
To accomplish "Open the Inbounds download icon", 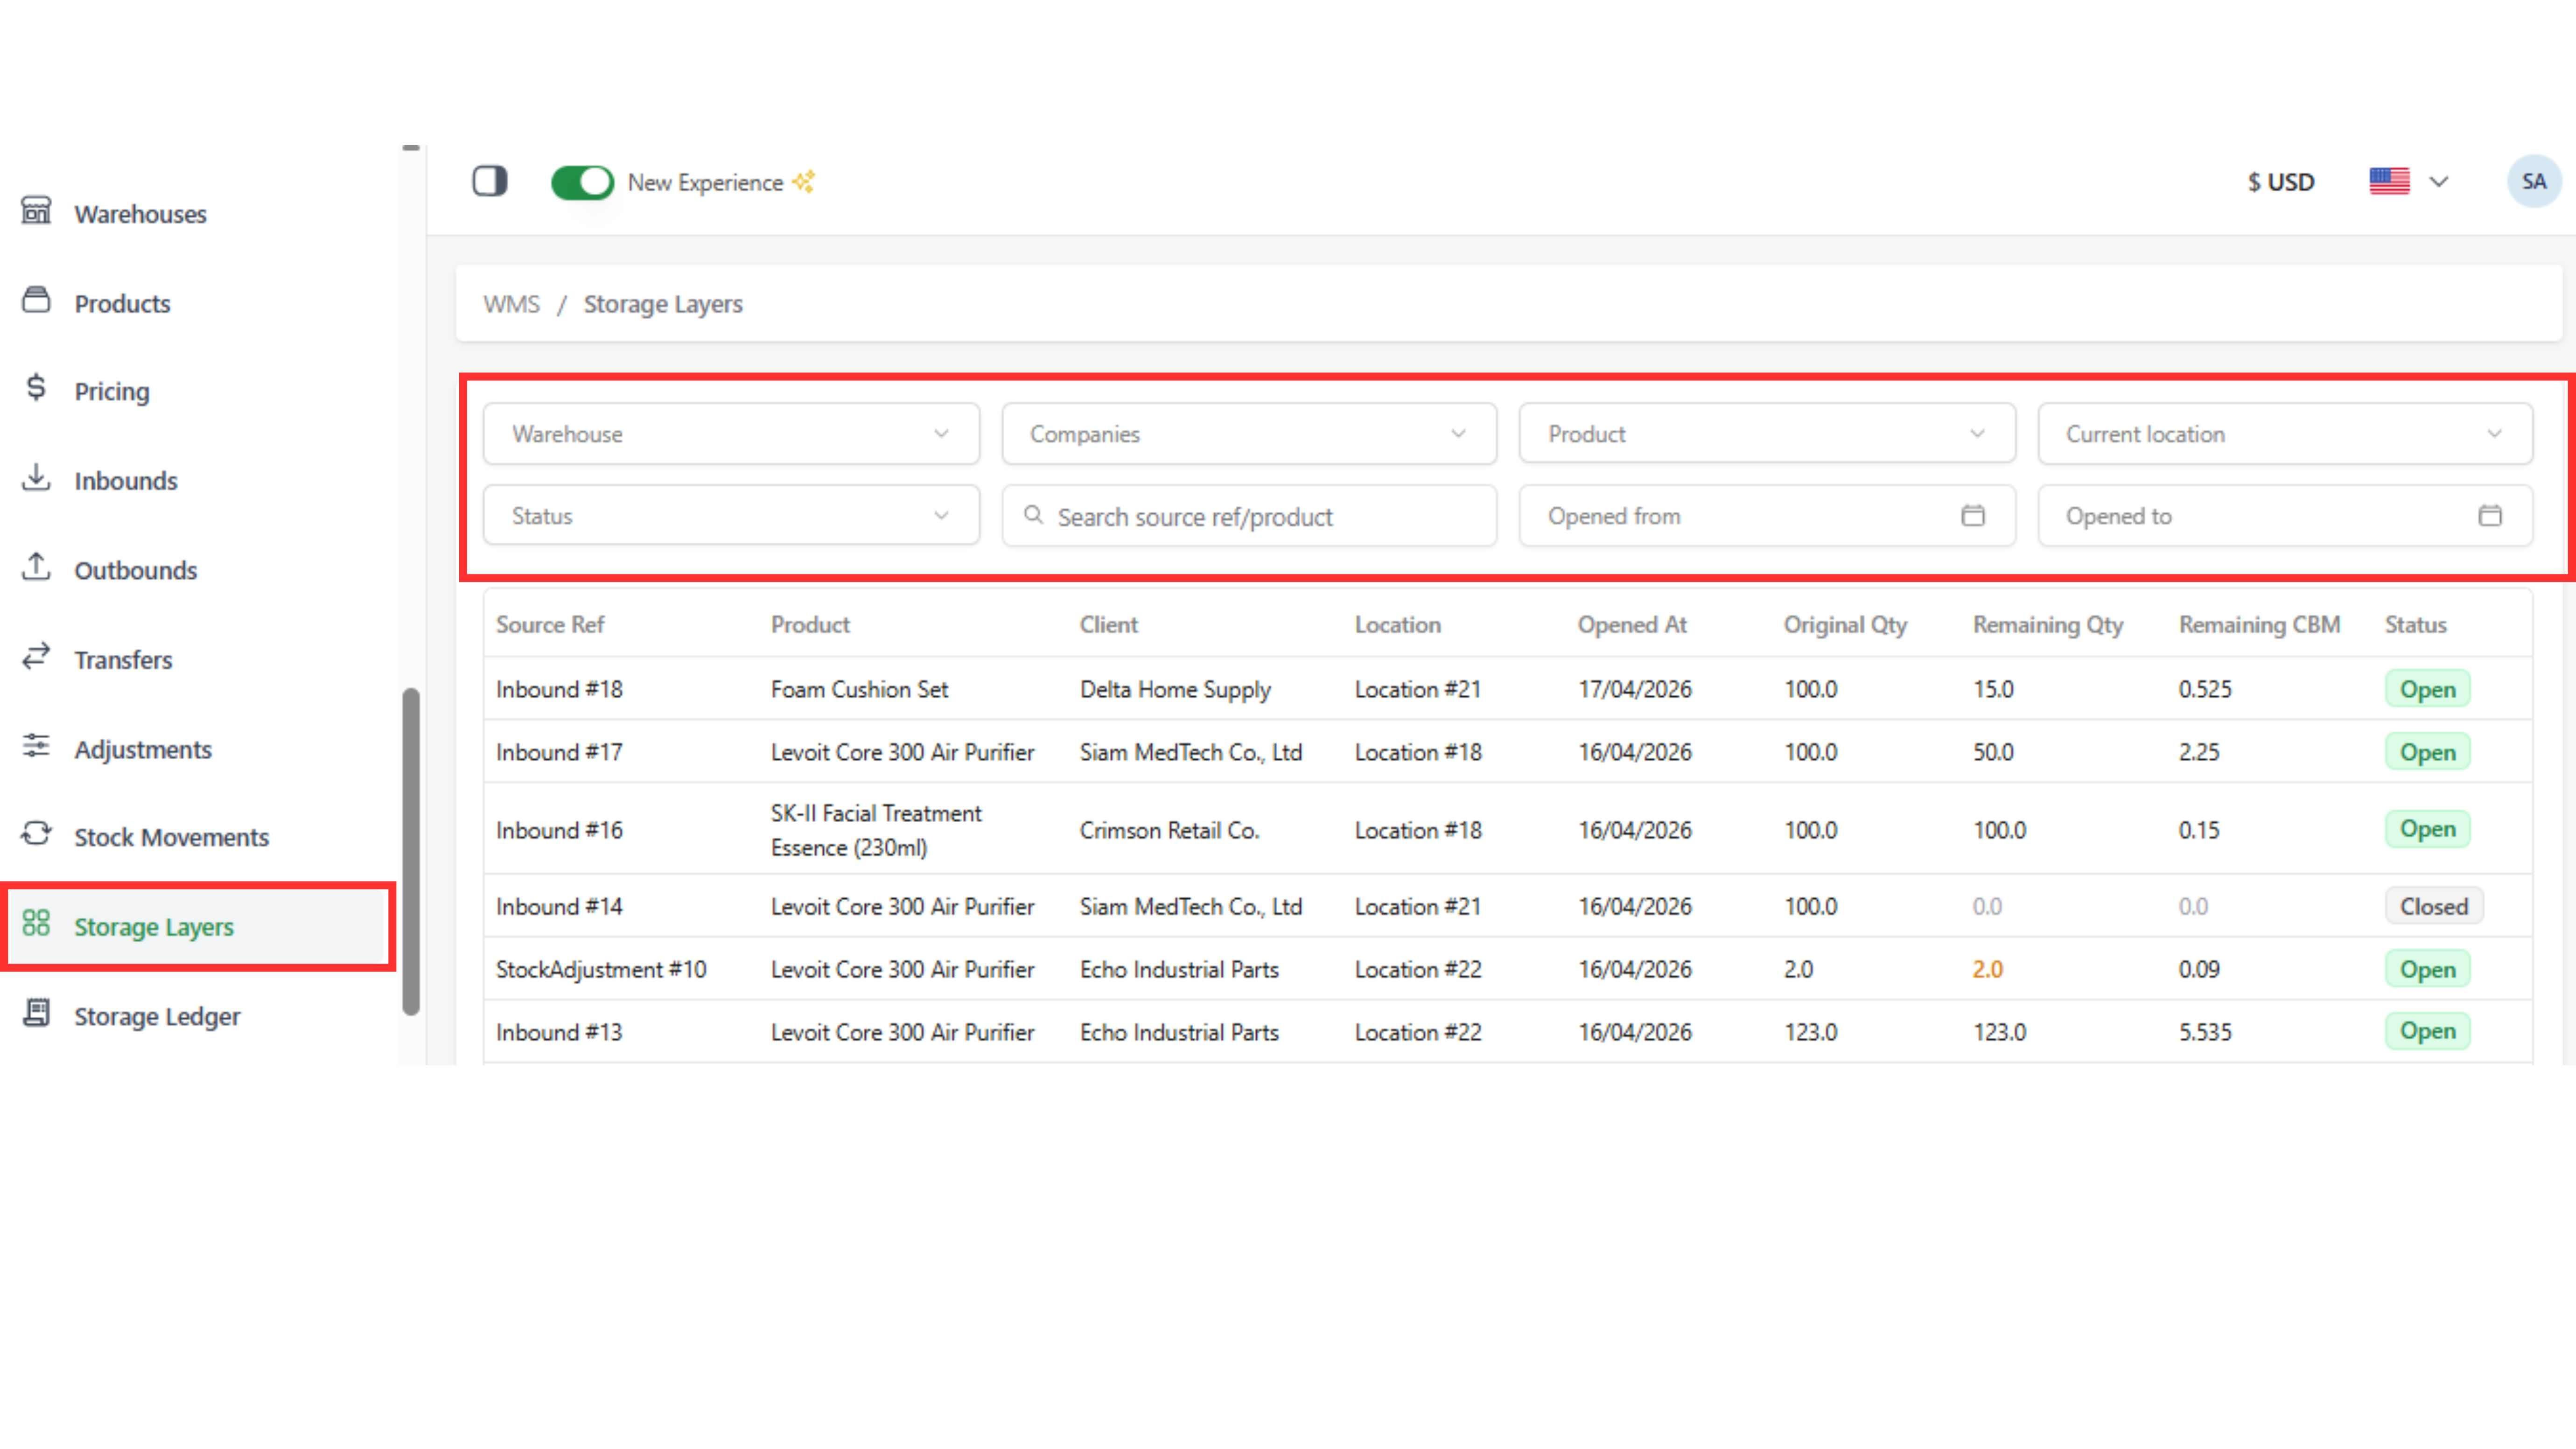I will point(36,478).
